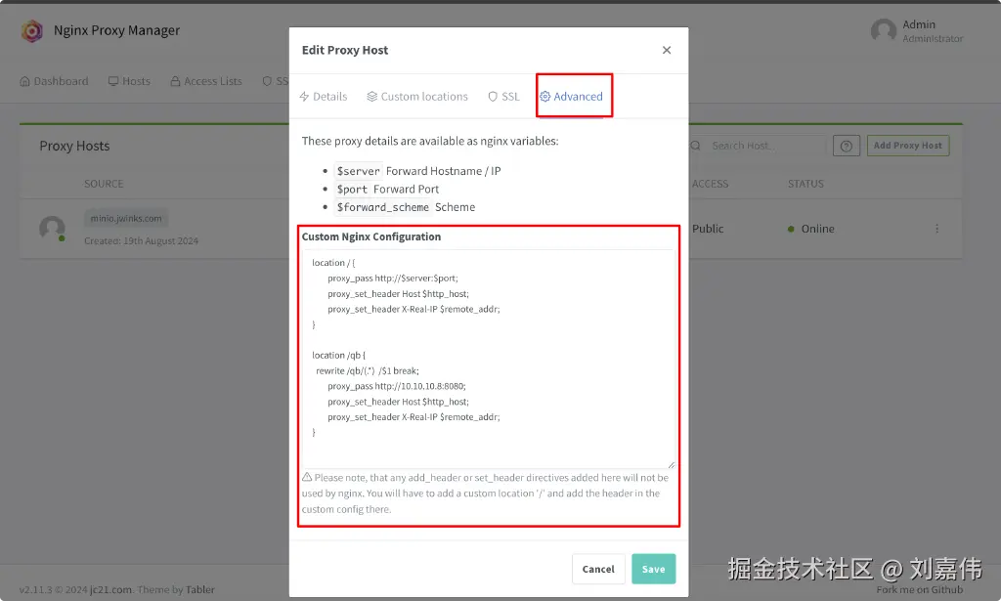This screenshot has width=1001, height=601.
Task: Click inside Custom Nginx Configuration textarea
Action: (x=489, y=359)
